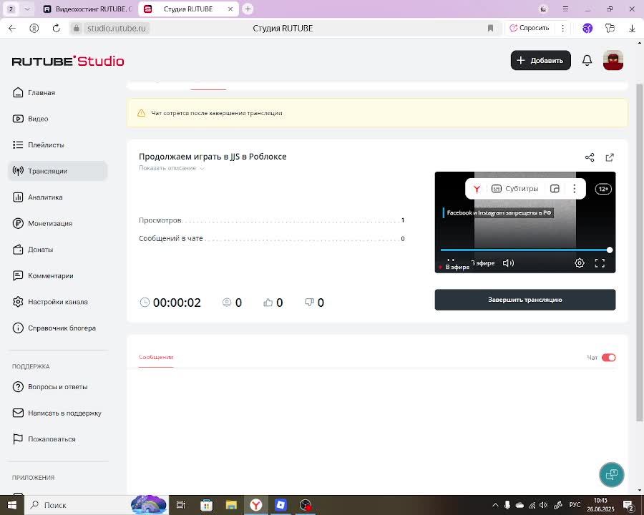This screenshot has height=515, width=644.
Task: Click the tab count button
Action: click(x=11, y=9)
